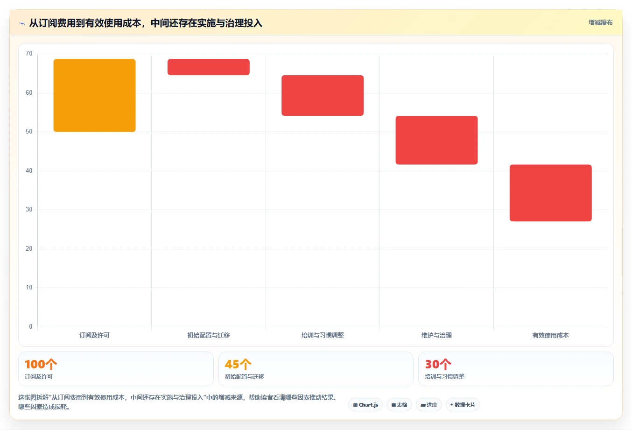Viewport: 632px width, 430px height.
Task: Click the y-axis value 30
Action: tap(29, 210)
